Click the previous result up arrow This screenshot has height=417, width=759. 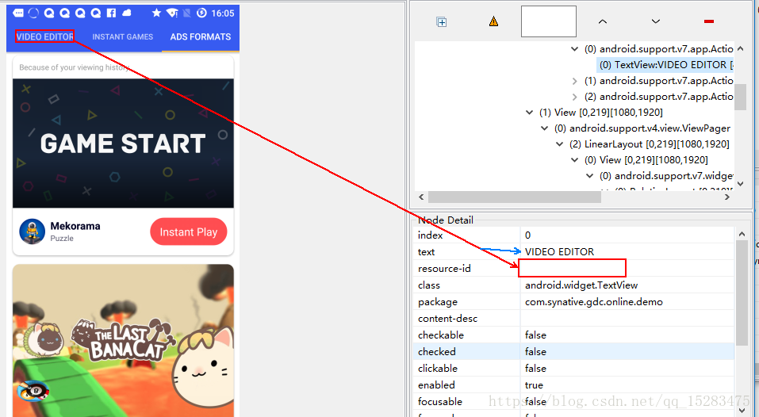coord(603,21)
